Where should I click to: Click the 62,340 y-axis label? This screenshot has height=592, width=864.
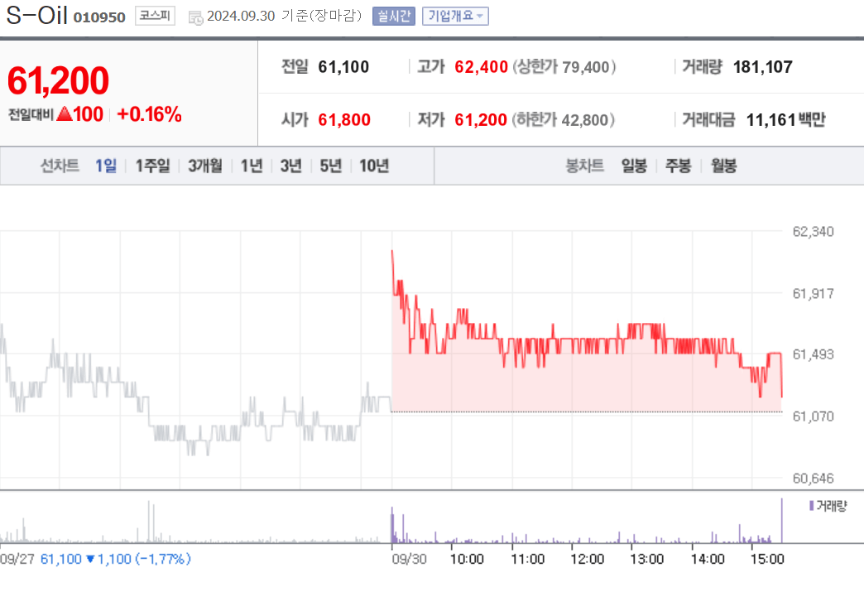[813, 232]
